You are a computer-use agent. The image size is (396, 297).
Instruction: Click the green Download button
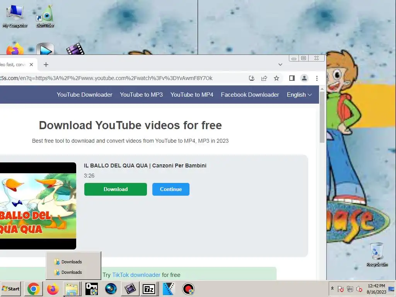coord(115,189)
